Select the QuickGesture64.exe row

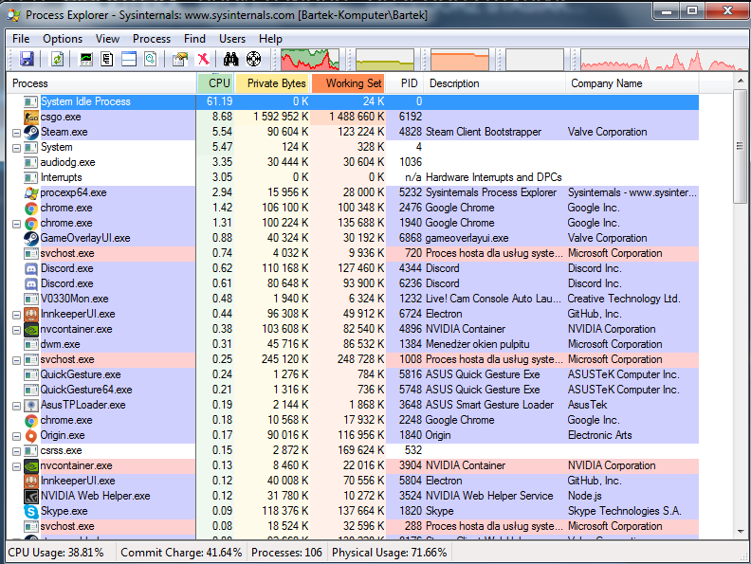tap(353, 390)
